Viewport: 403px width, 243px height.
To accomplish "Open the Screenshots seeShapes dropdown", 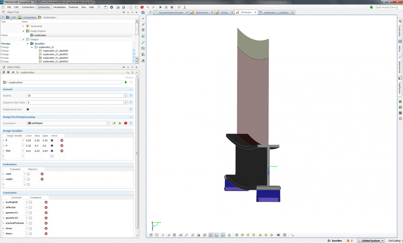I will (108, 123).
